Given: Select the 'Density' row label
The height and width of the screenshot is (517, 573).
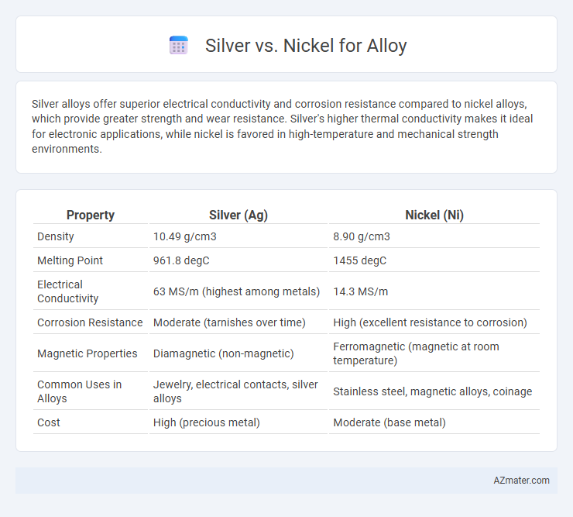Looking at the screenshot, I should coord(56,236).
